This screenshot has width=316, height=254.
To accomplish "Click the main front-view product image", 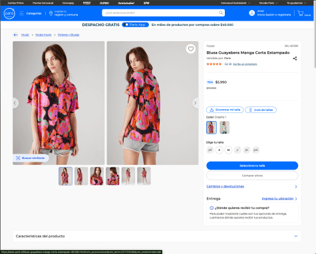I will point(59,103).
